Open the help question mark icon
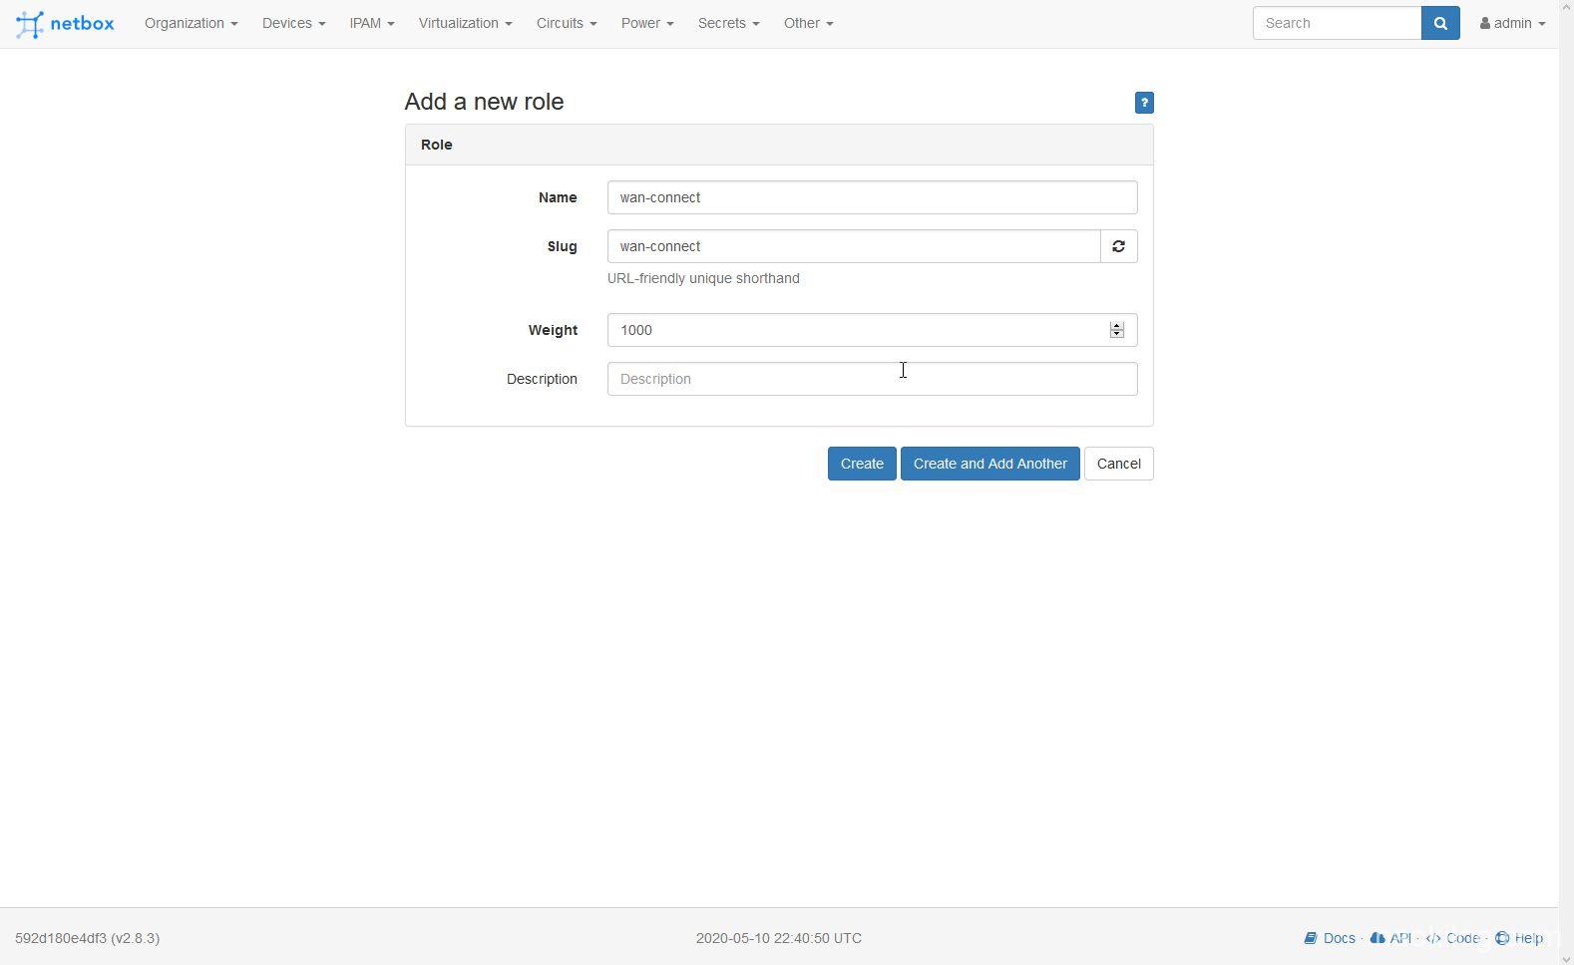 [1144, 103]
